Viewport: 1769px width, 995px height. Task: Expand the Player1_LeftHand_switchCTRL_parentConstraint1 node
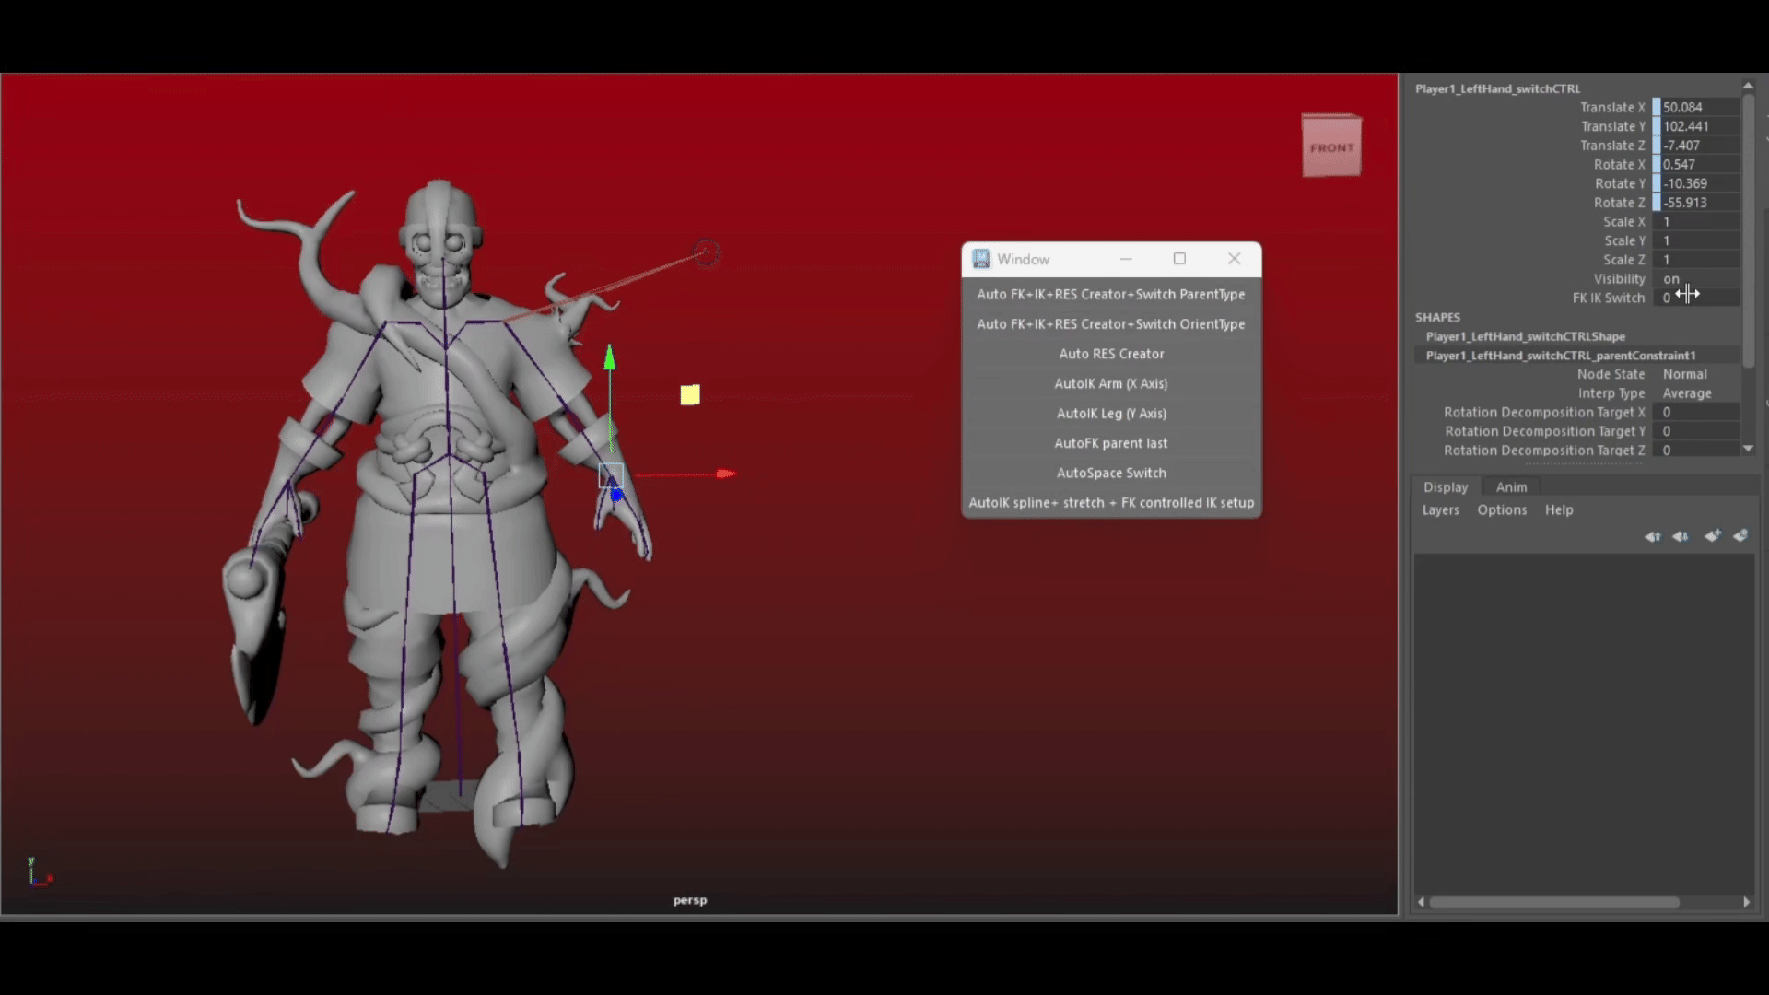(x=1560, y=356)
